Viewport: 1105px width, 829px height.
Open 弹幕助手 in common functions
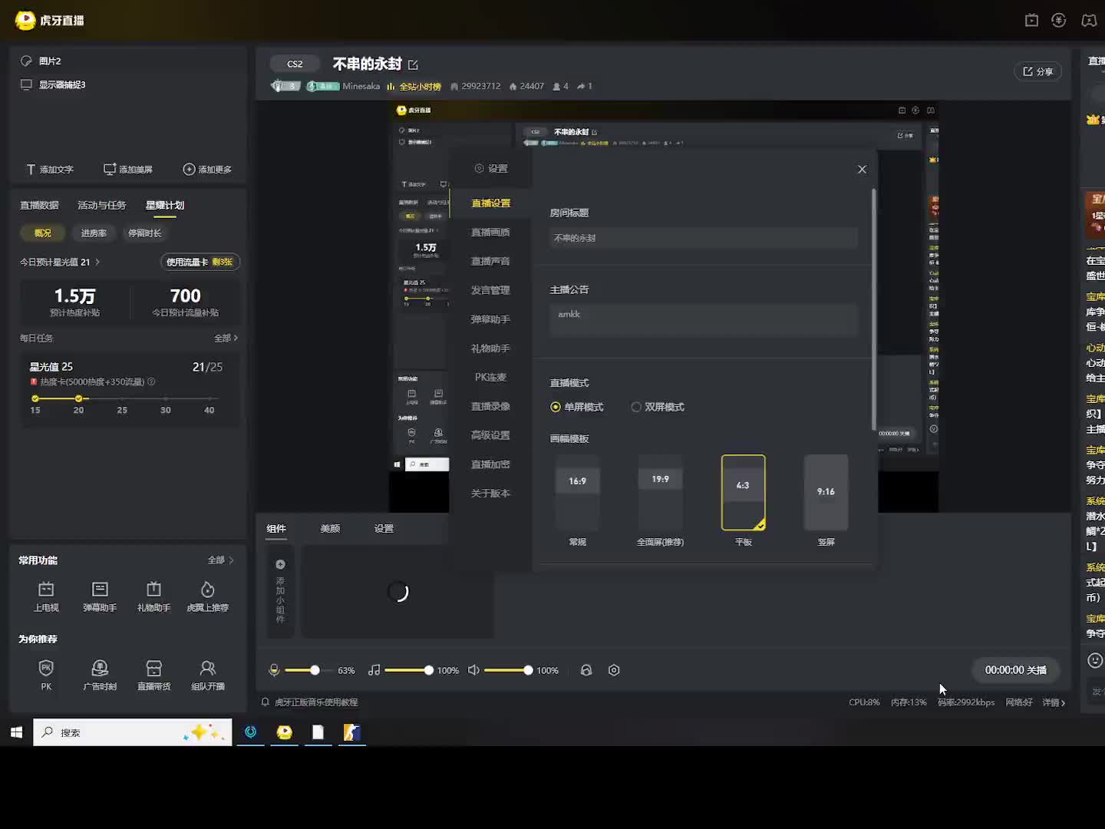100,590
